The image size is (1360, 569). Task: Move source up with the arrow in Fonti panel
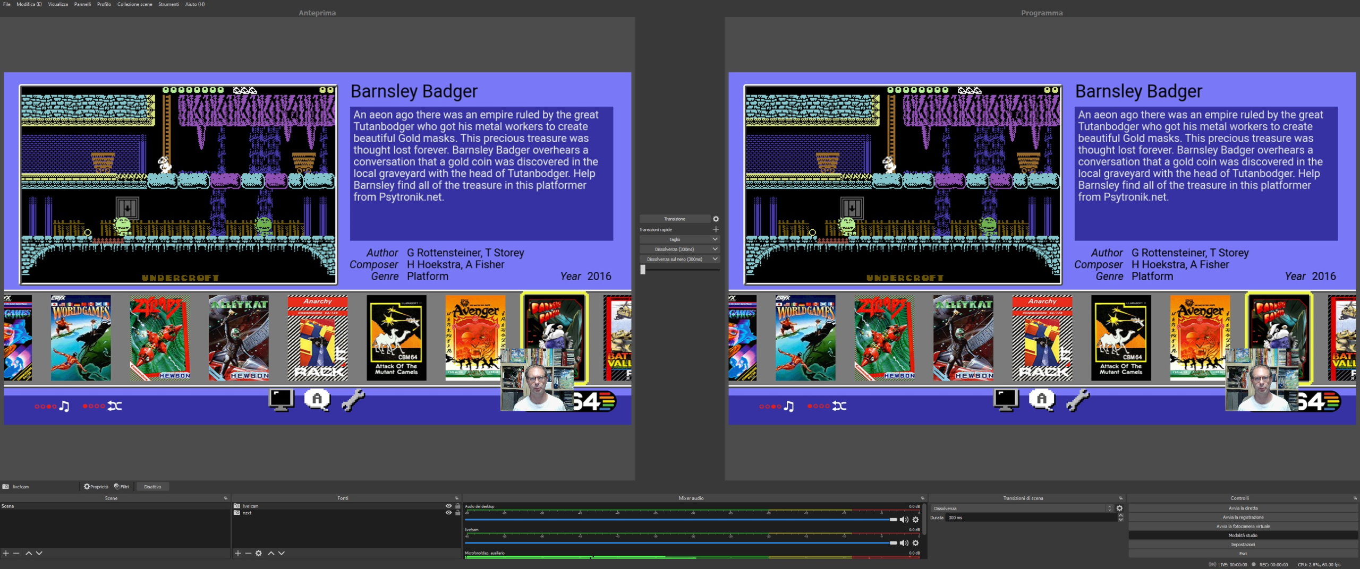tap(271, 553)
